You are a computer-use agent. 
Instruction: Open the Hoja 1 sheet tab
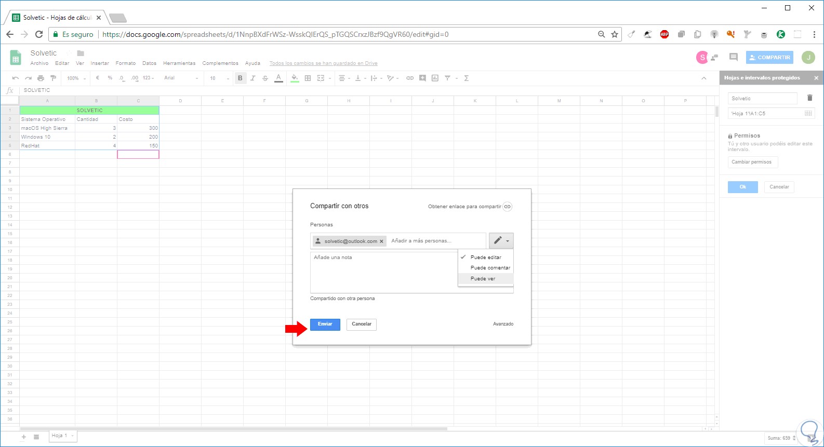tap(63, 436)
